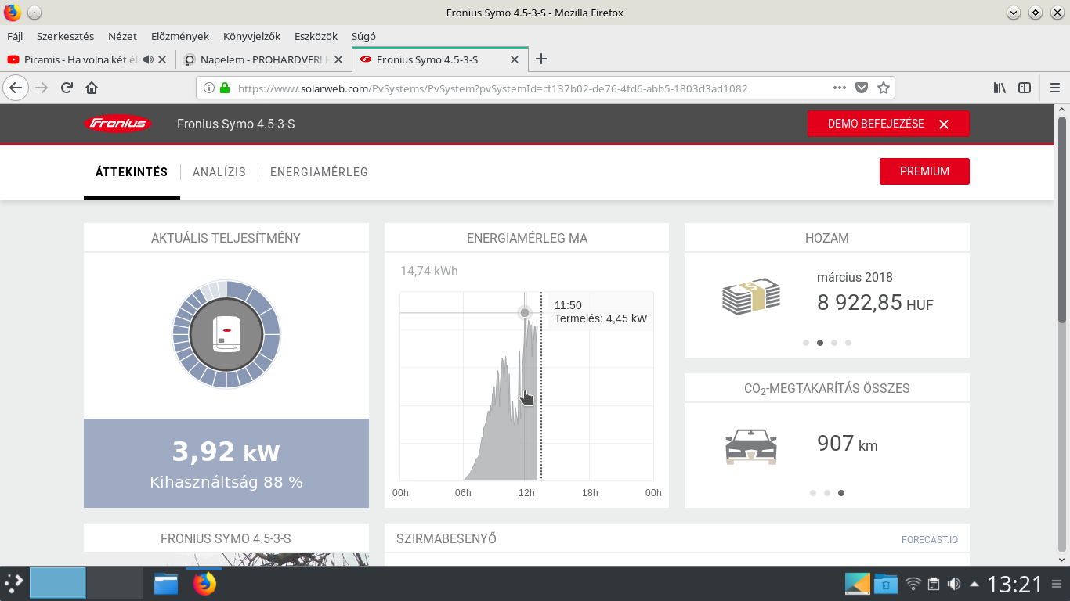The height and width of the screenshot is (601, 1070).
Task: Open the Nézet menu
Action: click(x=122, y=36)
